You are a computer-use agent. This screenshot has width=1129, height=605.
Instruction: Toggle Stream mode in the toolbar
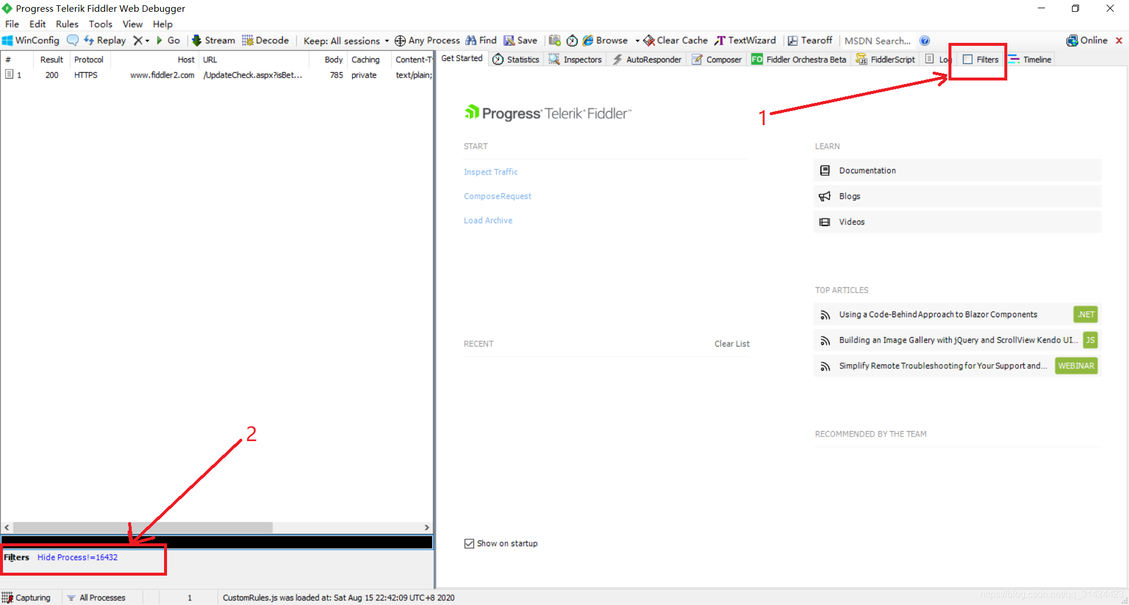[x=213, y=41]
